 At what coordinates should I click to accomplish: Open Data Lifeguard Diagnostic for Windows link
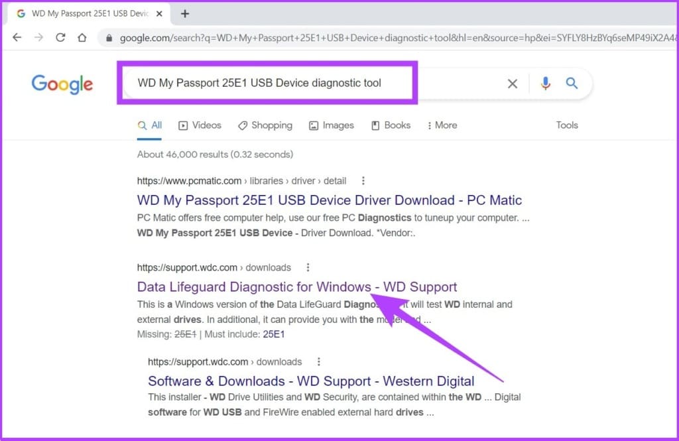coord(296,286)
